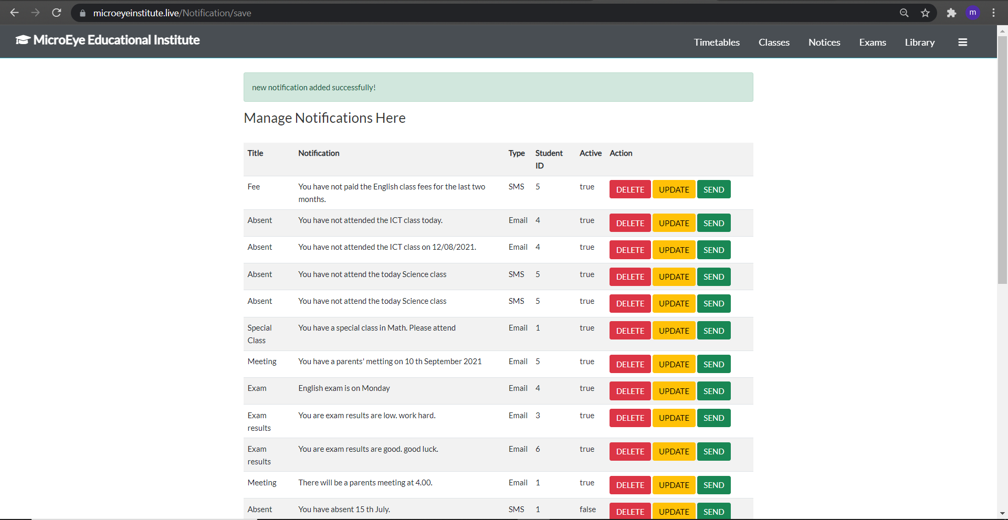Update the Fee notification
The image size is (1008, 520).
(674, 189)
